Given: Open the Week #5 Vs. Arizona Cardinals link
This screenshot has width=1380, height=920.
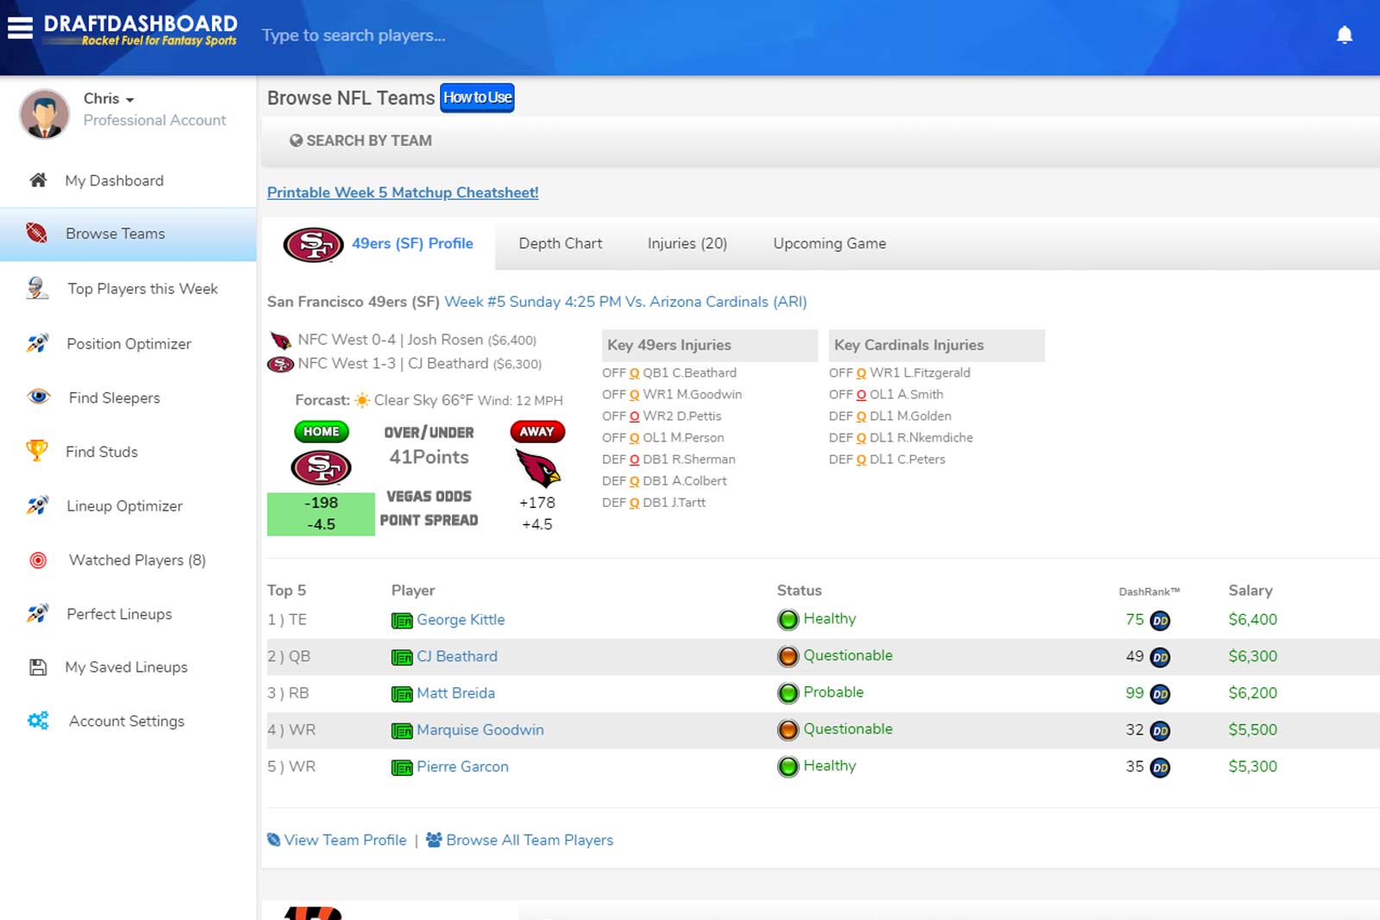Looking at the screenshot, I should pyautogui.click(x=625, y=302).
